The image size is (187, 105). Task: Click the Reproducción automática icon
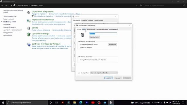pyautogui.click(x=29, y=21)
